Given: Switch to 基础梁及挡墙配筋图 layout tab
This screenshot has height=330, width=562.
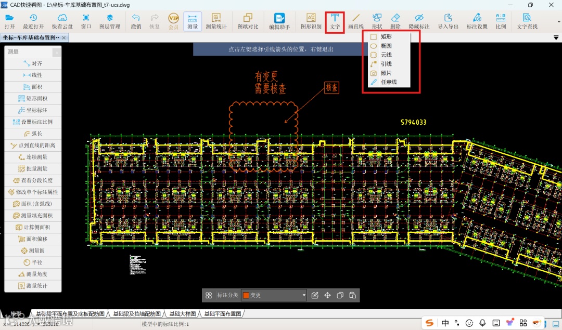Looking at the screenshot, I should (x=137, y=314).
